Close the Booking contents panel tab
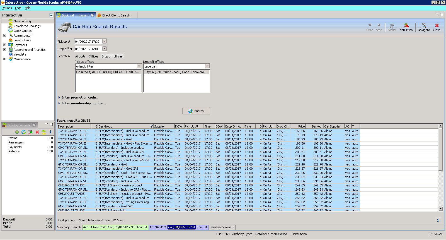This screenshot has height=240, width=446. [x=34, y=125]
